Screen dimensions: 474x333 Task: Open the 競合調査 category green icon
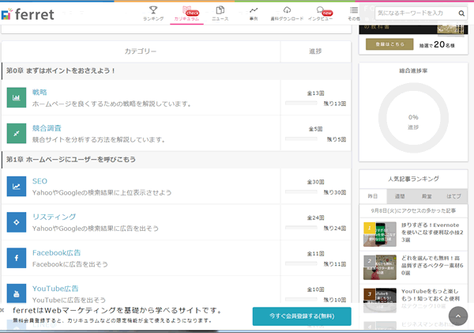(17, 133)
